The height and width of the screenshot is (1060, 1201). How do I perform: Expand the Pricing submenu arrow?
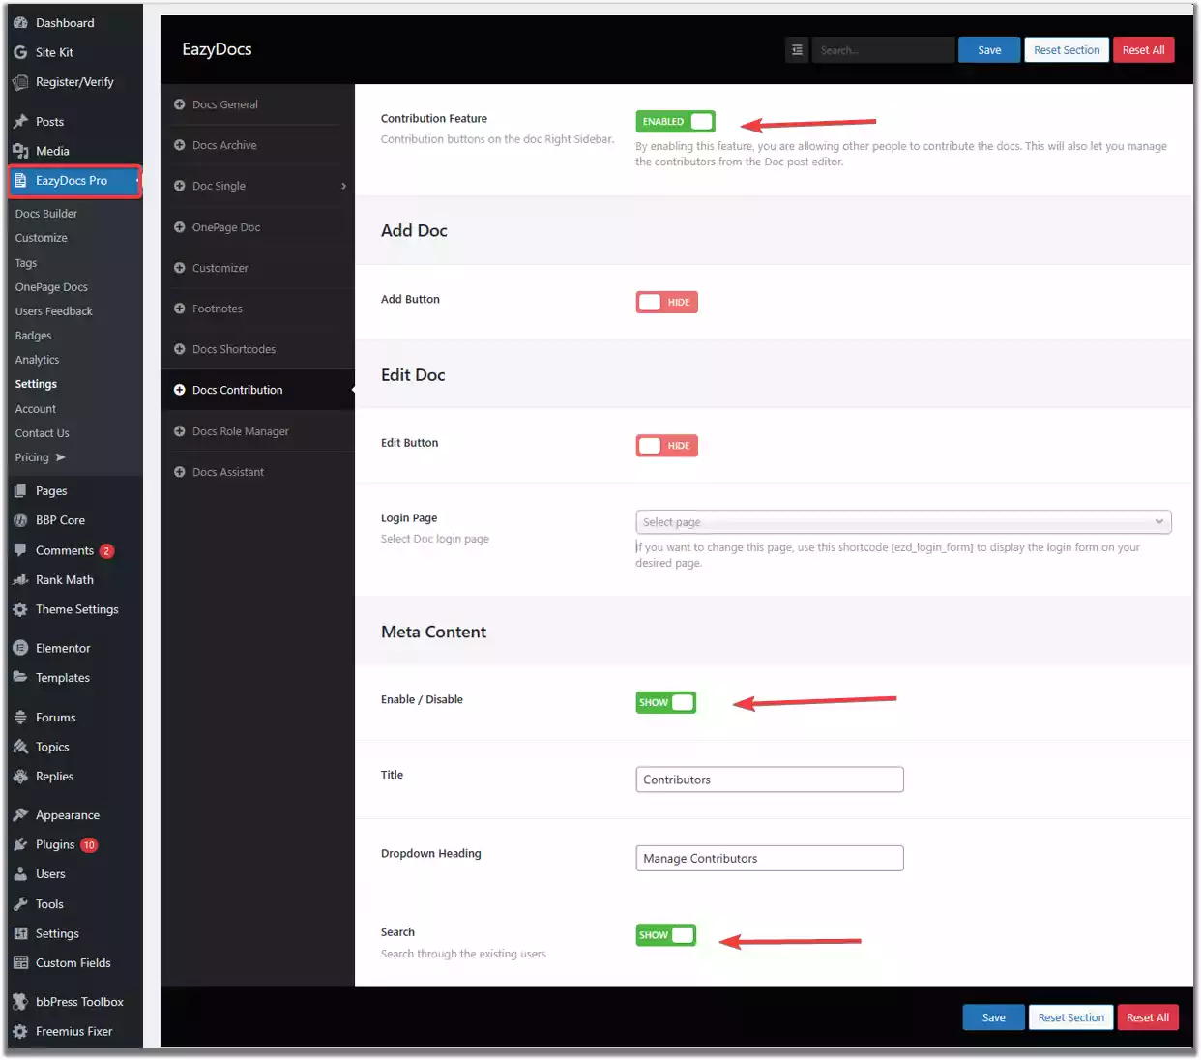pos(61,457)
